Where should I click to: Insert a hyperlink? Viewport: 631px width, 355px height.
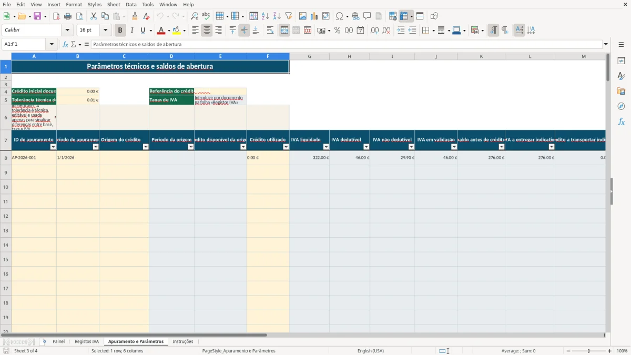(x=355, y=16)
